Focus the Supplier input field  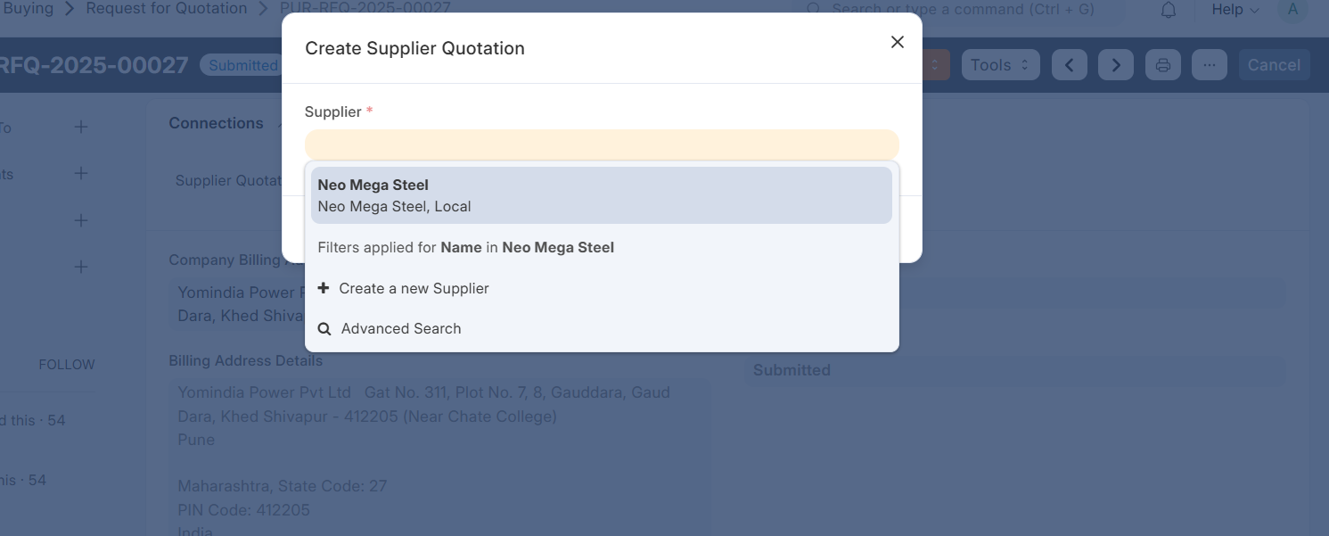coord(602,144)
